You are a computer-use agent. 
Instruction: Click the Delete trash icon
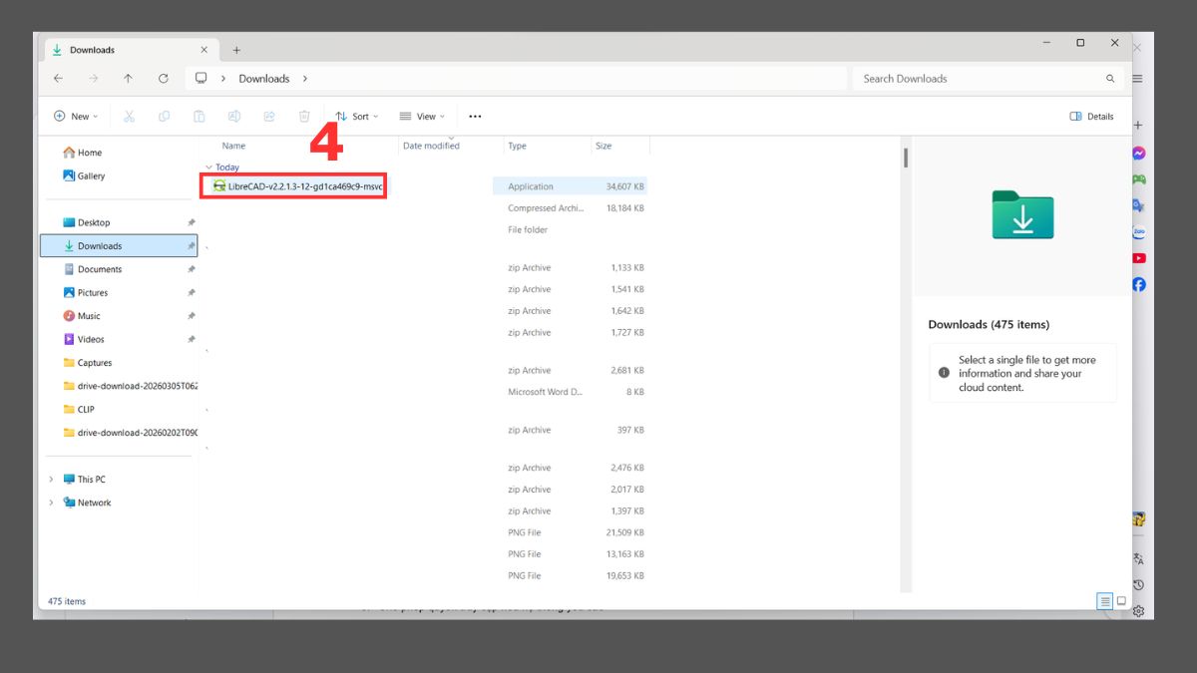click(304, 117)
